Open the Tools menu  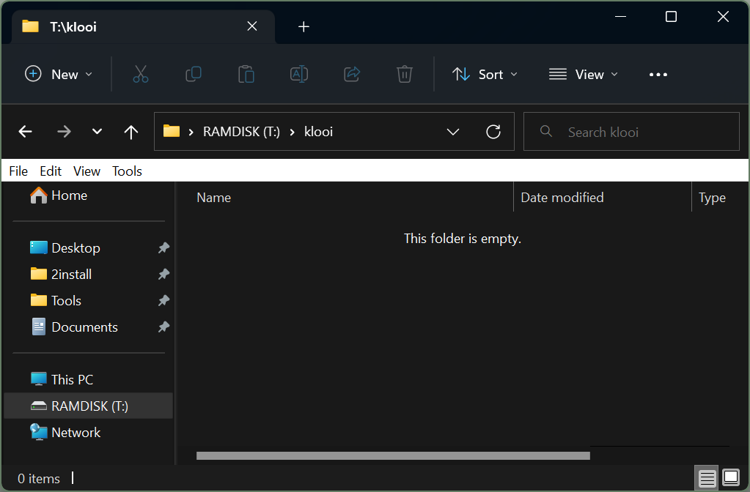[127, 171]
